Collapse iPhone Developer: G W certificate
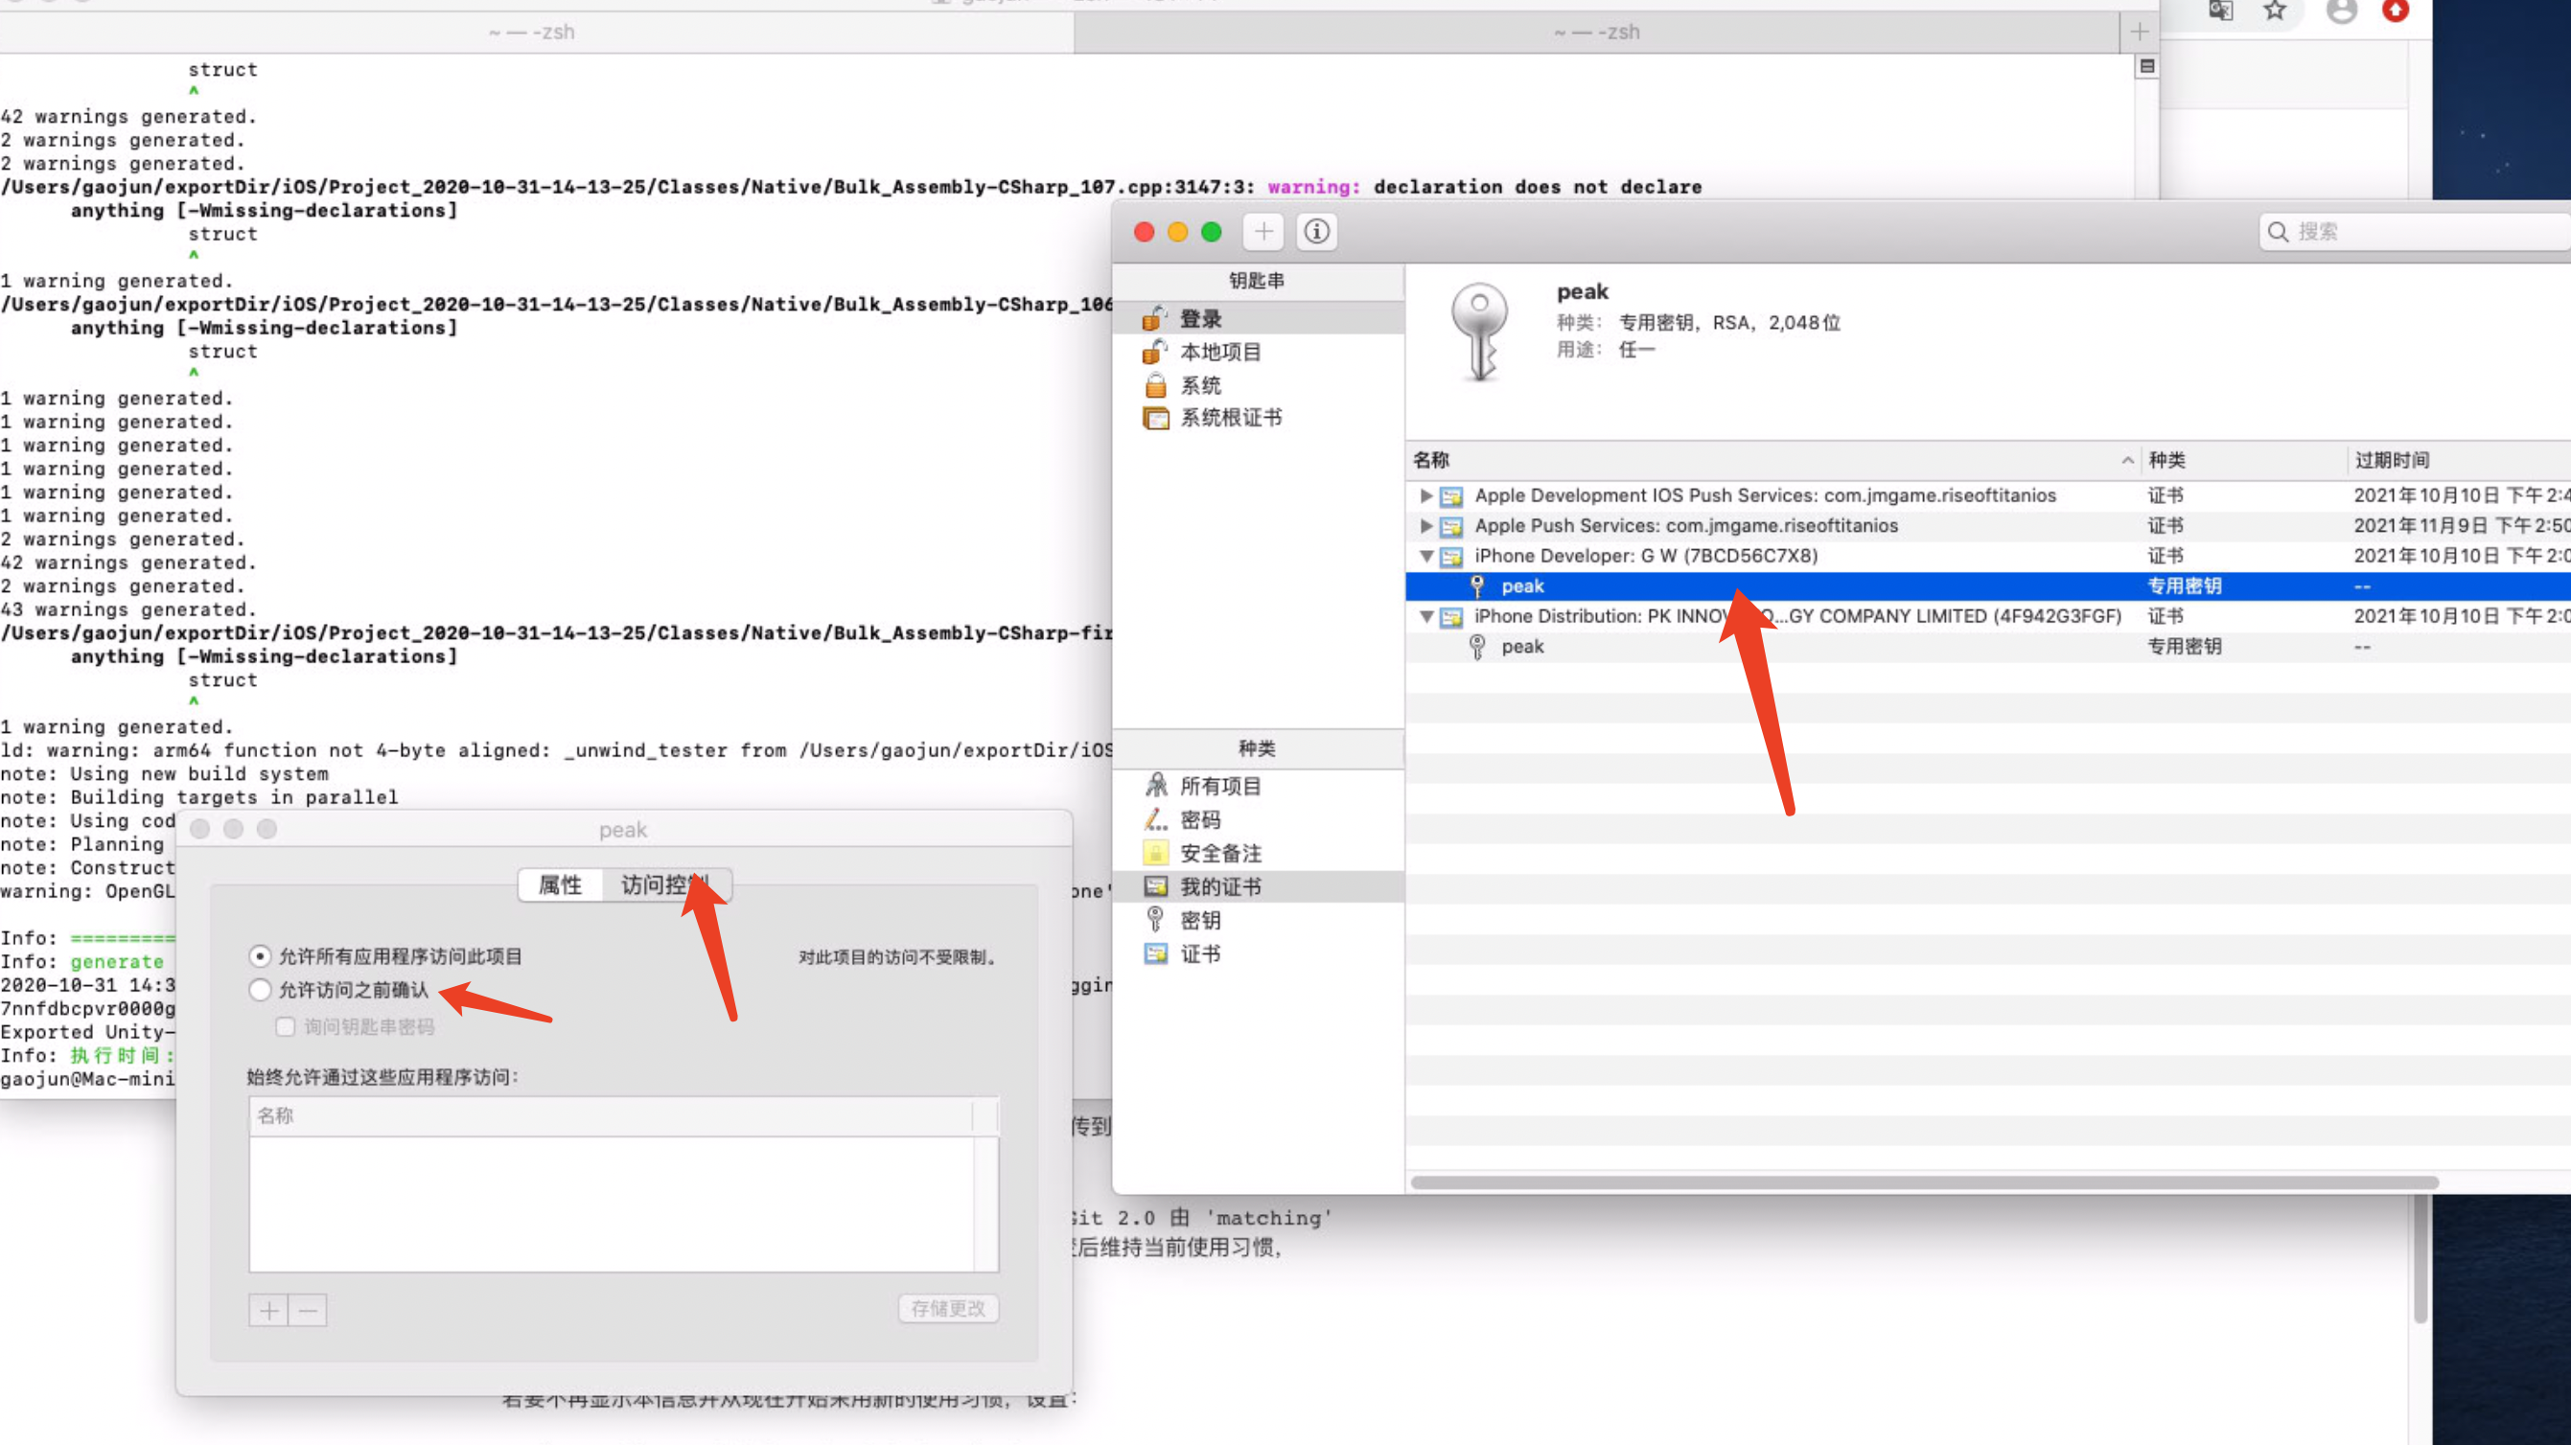 coord(1426,556)
